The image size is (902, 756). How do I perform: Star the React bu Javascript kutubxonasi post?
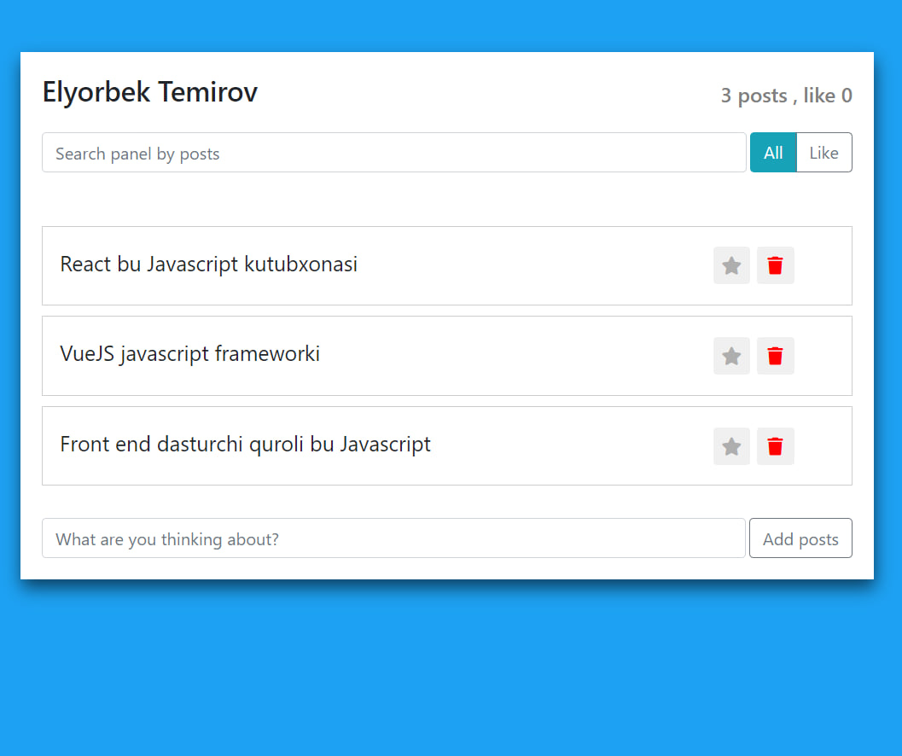[731, 265]
